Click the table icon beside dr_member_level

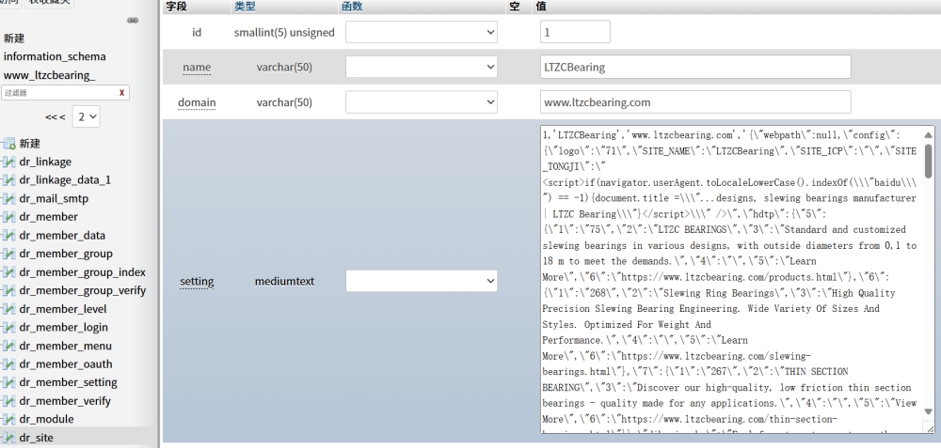[x=8, y=309]
